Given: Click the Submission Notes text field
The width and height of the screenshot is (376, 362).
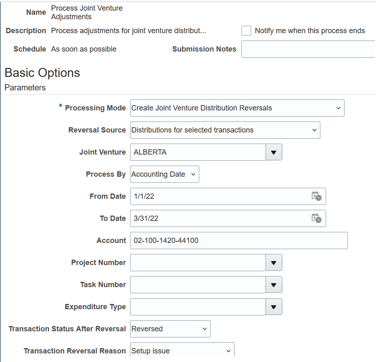Looking at the screenshot, I should pyautogui.click(x=308, y=49).
